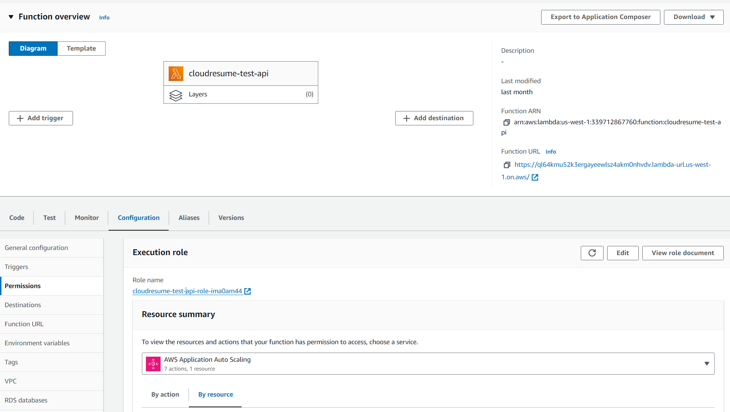Open Info link beside Function URL
730x412 pixels.
(551, 152)
